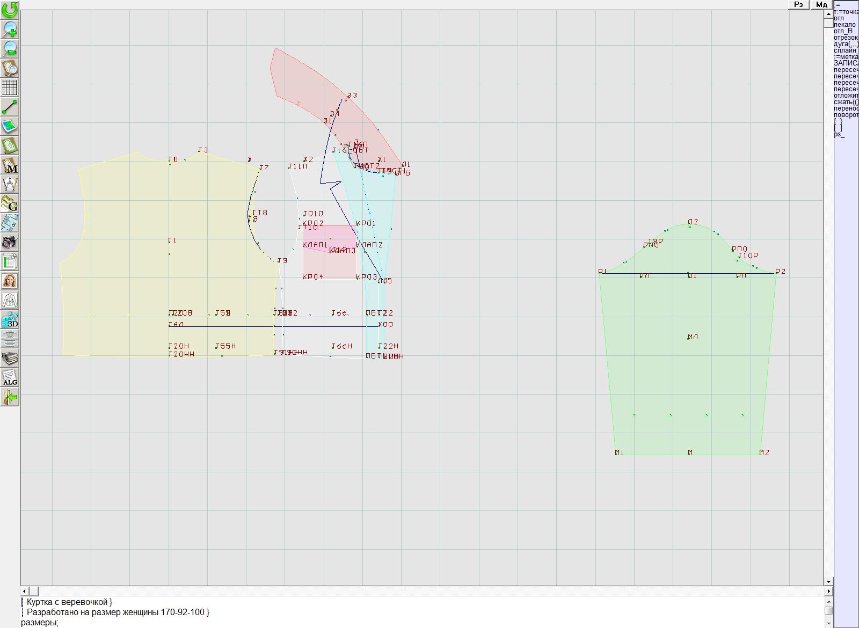Insert the 'сплайн' command from list
The image size is (859, 628).
coord(846,50)
